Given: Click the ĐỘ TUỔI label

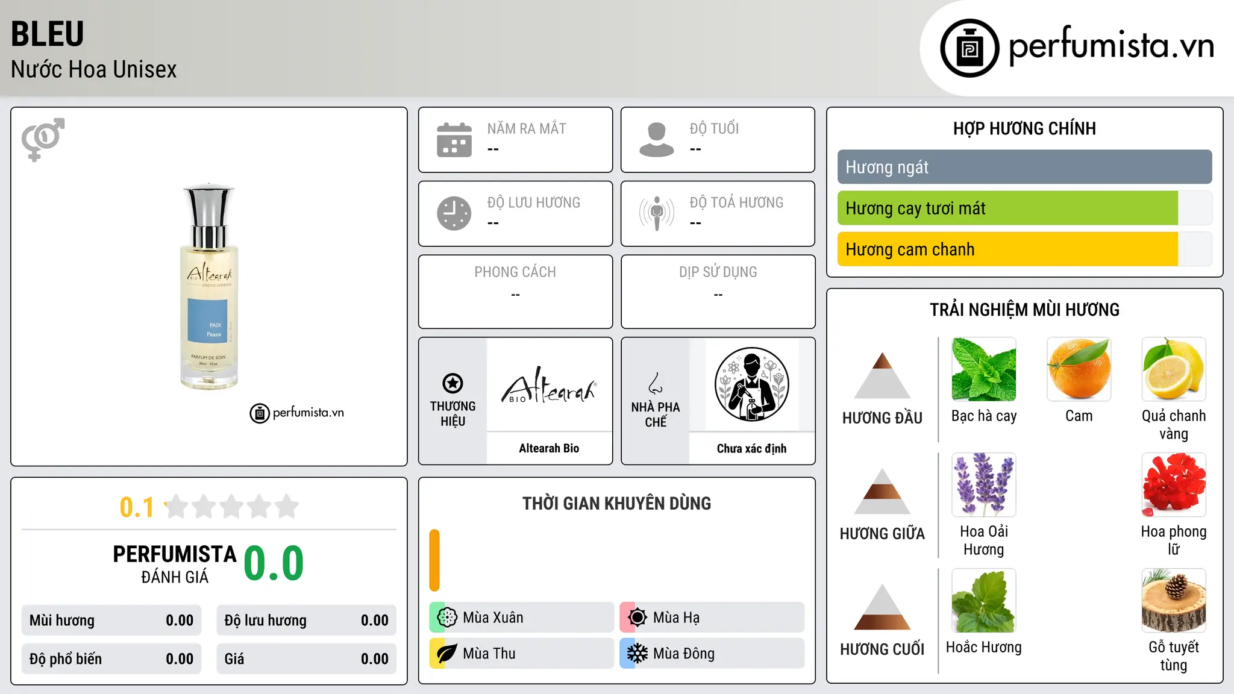Looking at the screenshot, I should pyautogui.click(x=714, y=128).
